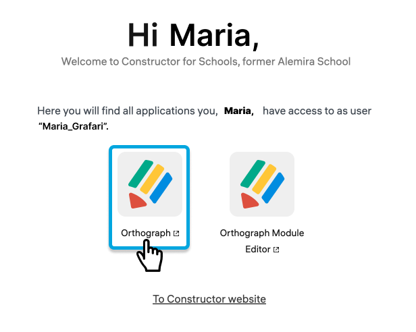Click green stripe in Module Editor logo

click(253, 173)
